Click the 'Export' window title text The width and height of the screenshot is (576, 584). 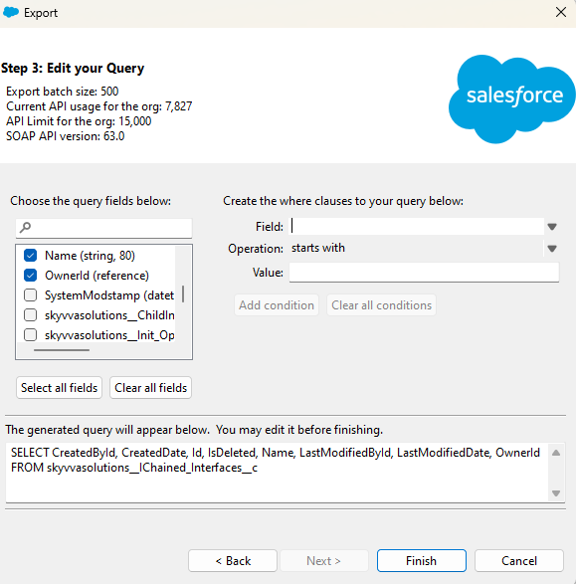tap(41, 13)
